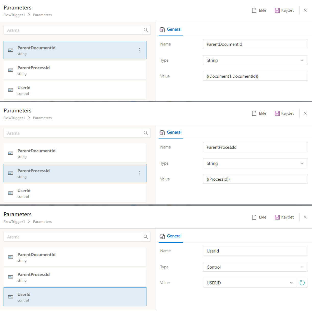Click the search magnifier in the topmost panel
Screen dimensions: 312x311
click(146, 30)
